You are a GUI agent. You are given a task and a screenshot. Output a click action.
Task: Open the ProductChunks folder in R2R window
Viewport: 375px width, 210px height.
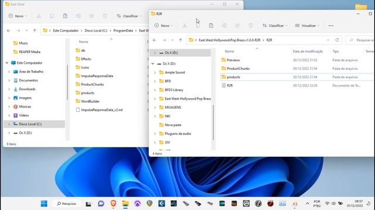238,69
